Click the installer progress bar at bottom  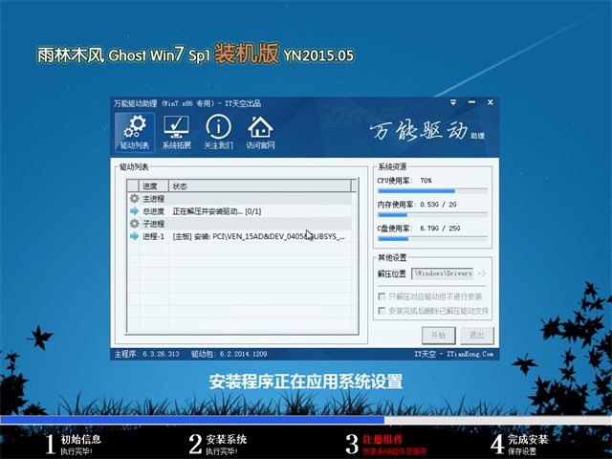[306, 420]
